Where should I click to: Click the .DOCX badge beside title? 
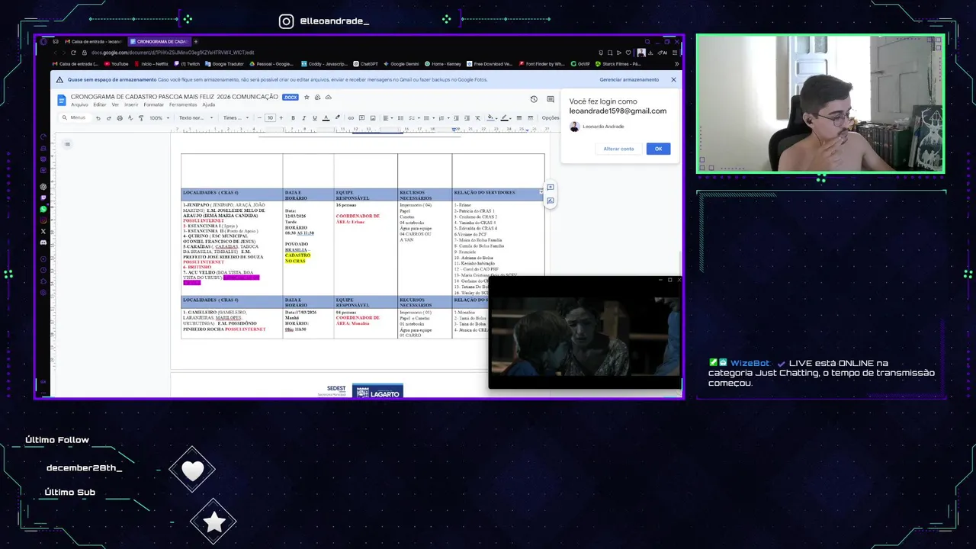coord(290,97)
